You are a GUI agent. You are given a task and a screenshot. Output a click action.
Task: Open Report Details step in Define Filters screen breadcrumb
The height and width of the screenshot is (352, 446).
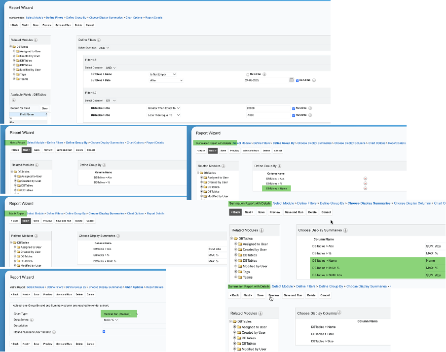pyautogui.click(x=154, y=18)
